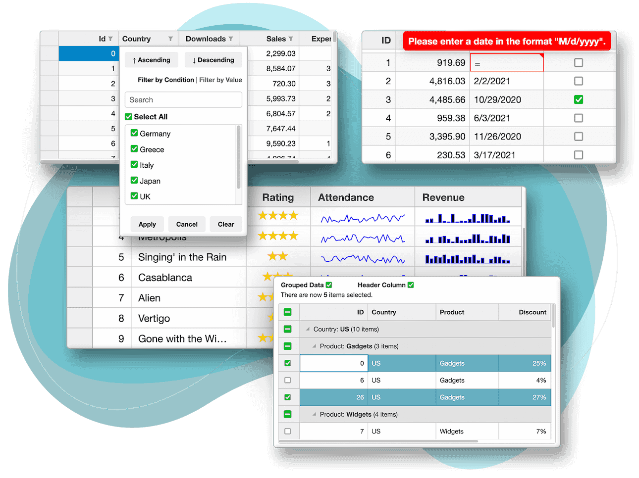639x478 pixels.
Task: Click the two-star rating for Singing' in the Rain
Action: [277, 256]
